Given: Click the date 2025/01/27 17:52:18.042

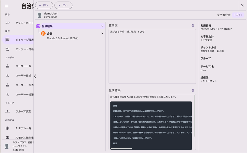Looking at the screenshot, I should 216,29.
